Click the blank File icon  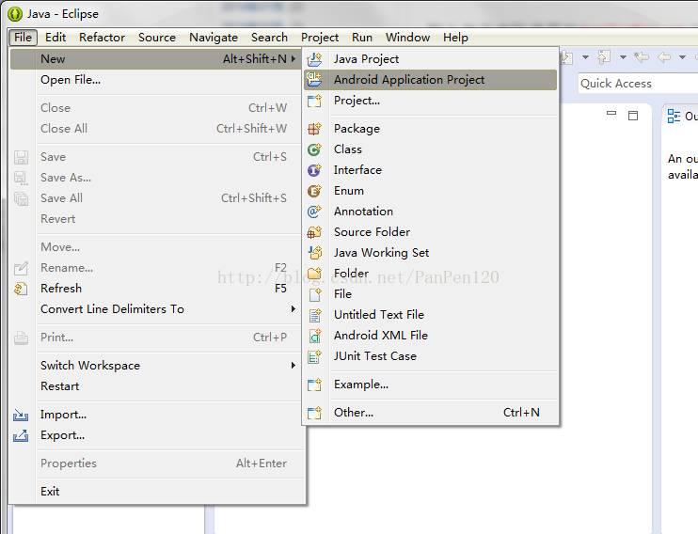[314, 294]
